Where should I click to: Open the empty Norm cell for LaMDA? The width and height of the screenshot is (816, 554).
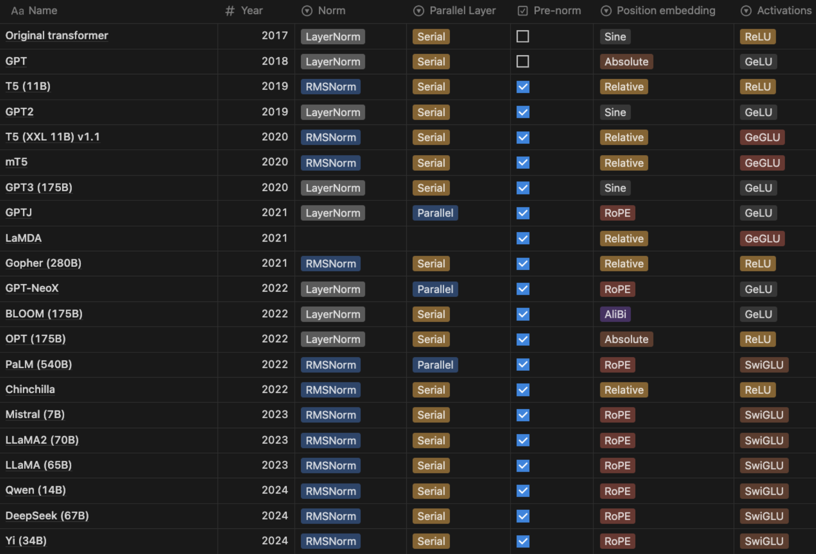(x=350, y=238)
